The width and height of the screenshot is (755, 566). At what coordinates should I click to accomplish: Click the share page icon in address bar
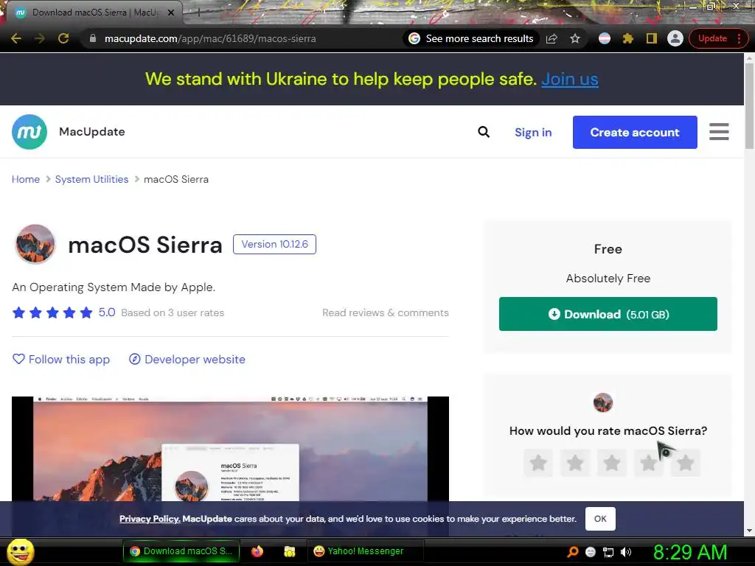pos(552,38)
